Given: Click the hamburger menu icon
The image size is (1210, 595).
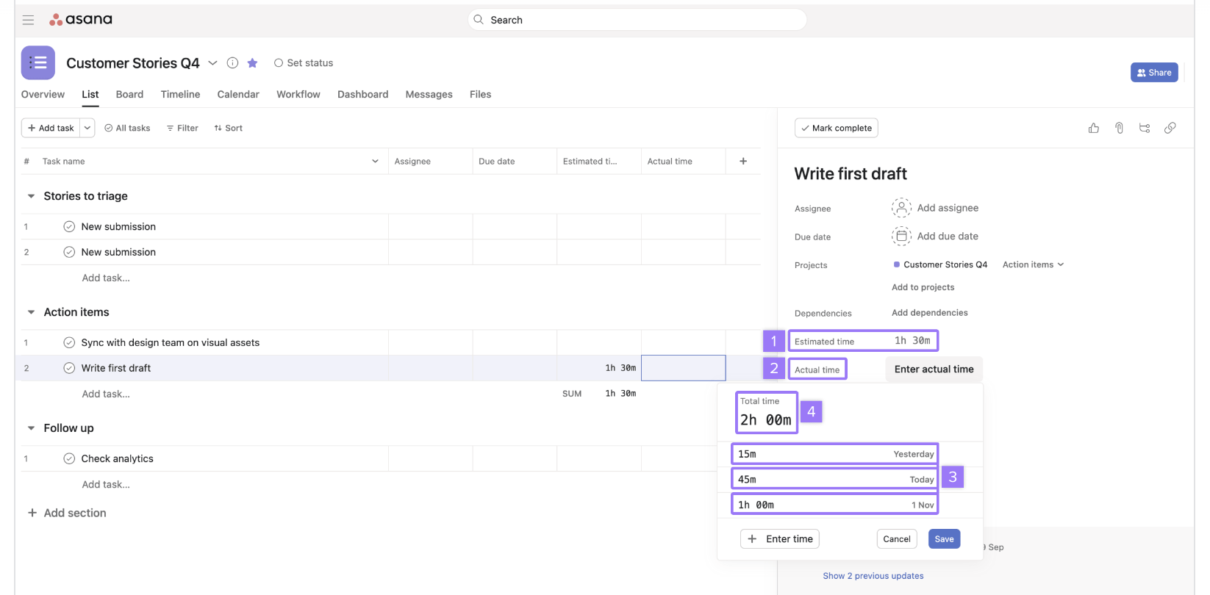Looking at the screenshot, I should point(28,20).
